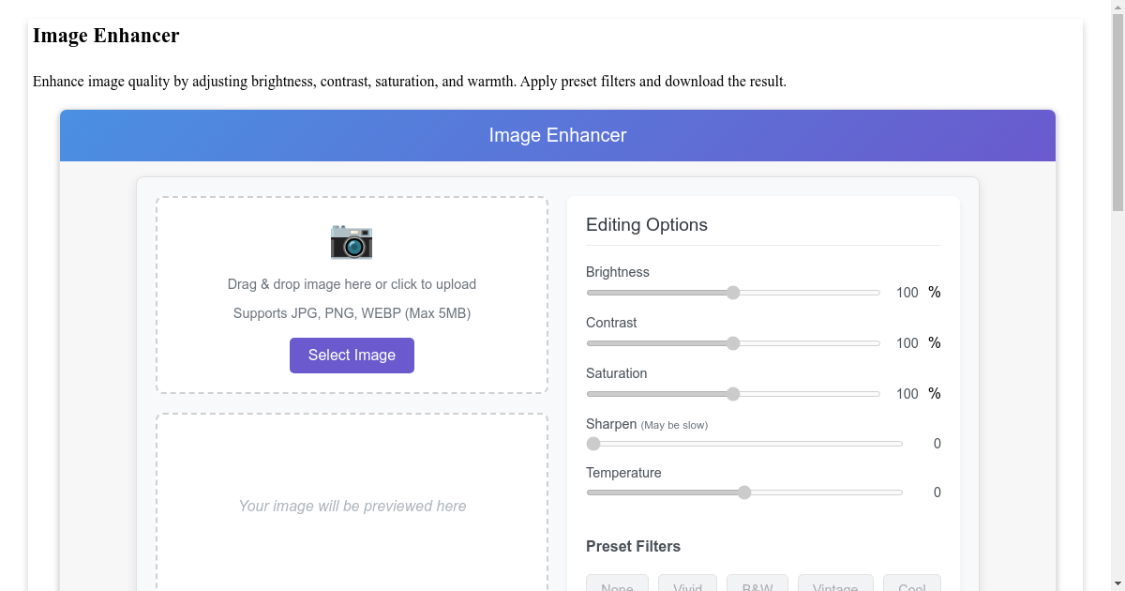This screenshot has width=1125, height=591.
Task: Select the B&W preset filter
Action: point(757,585)
